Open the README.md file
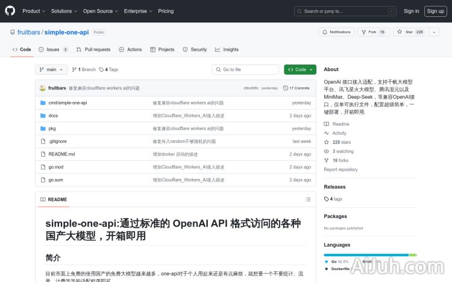 (x=61, y=154)
